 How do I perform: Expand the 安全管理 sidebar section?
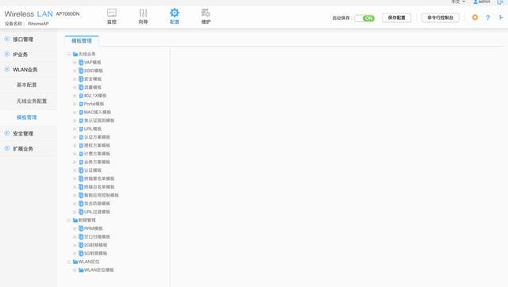7,133
